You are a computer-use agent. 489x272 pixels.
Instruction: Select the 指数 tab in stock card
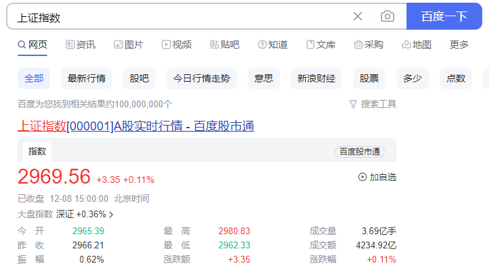point(37,152)
